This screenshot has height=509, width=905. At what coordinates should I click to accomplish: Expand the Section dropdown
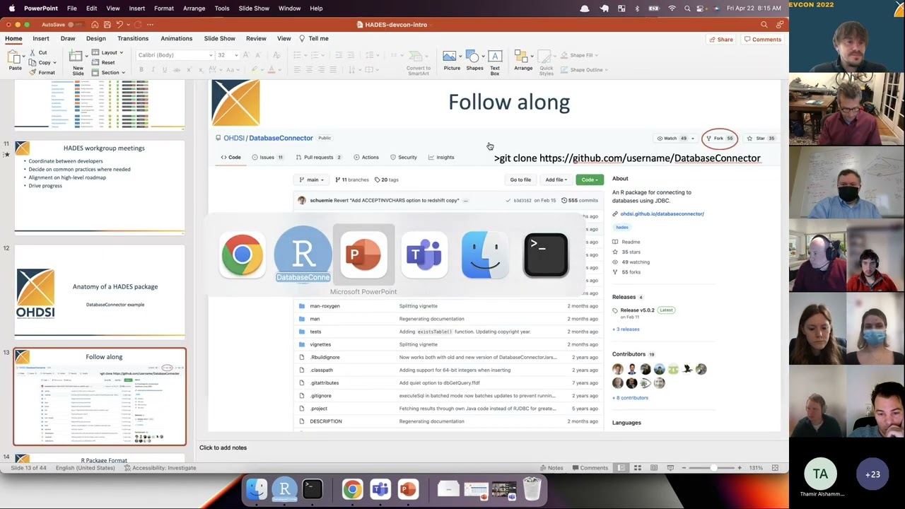[108, 72]
